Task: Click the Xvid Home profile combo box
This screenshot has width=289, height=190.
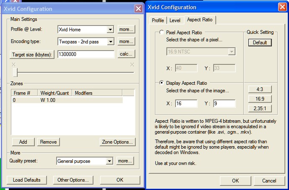Action: 86,29
